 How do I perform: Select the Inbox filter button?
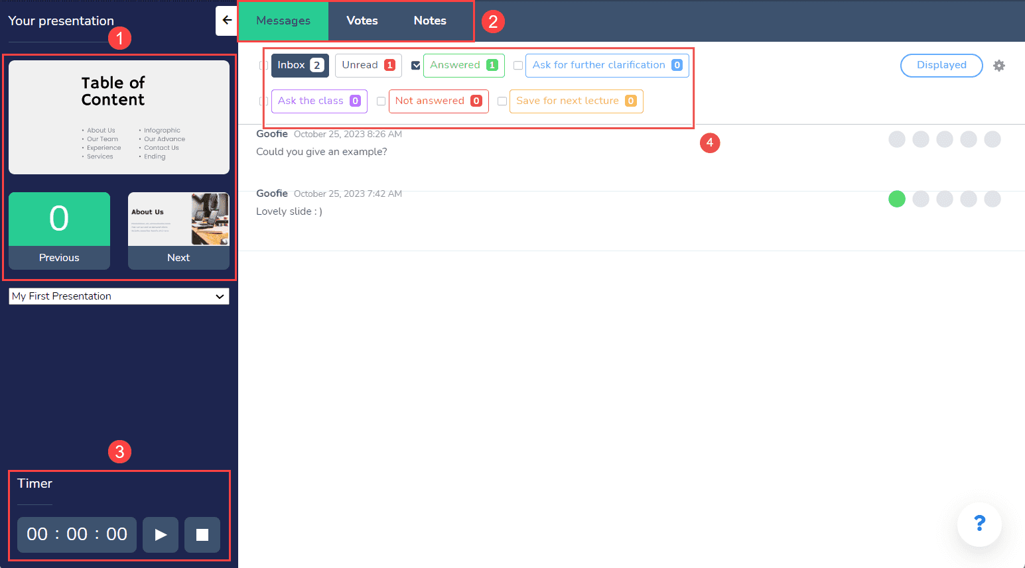click(300, 66)
